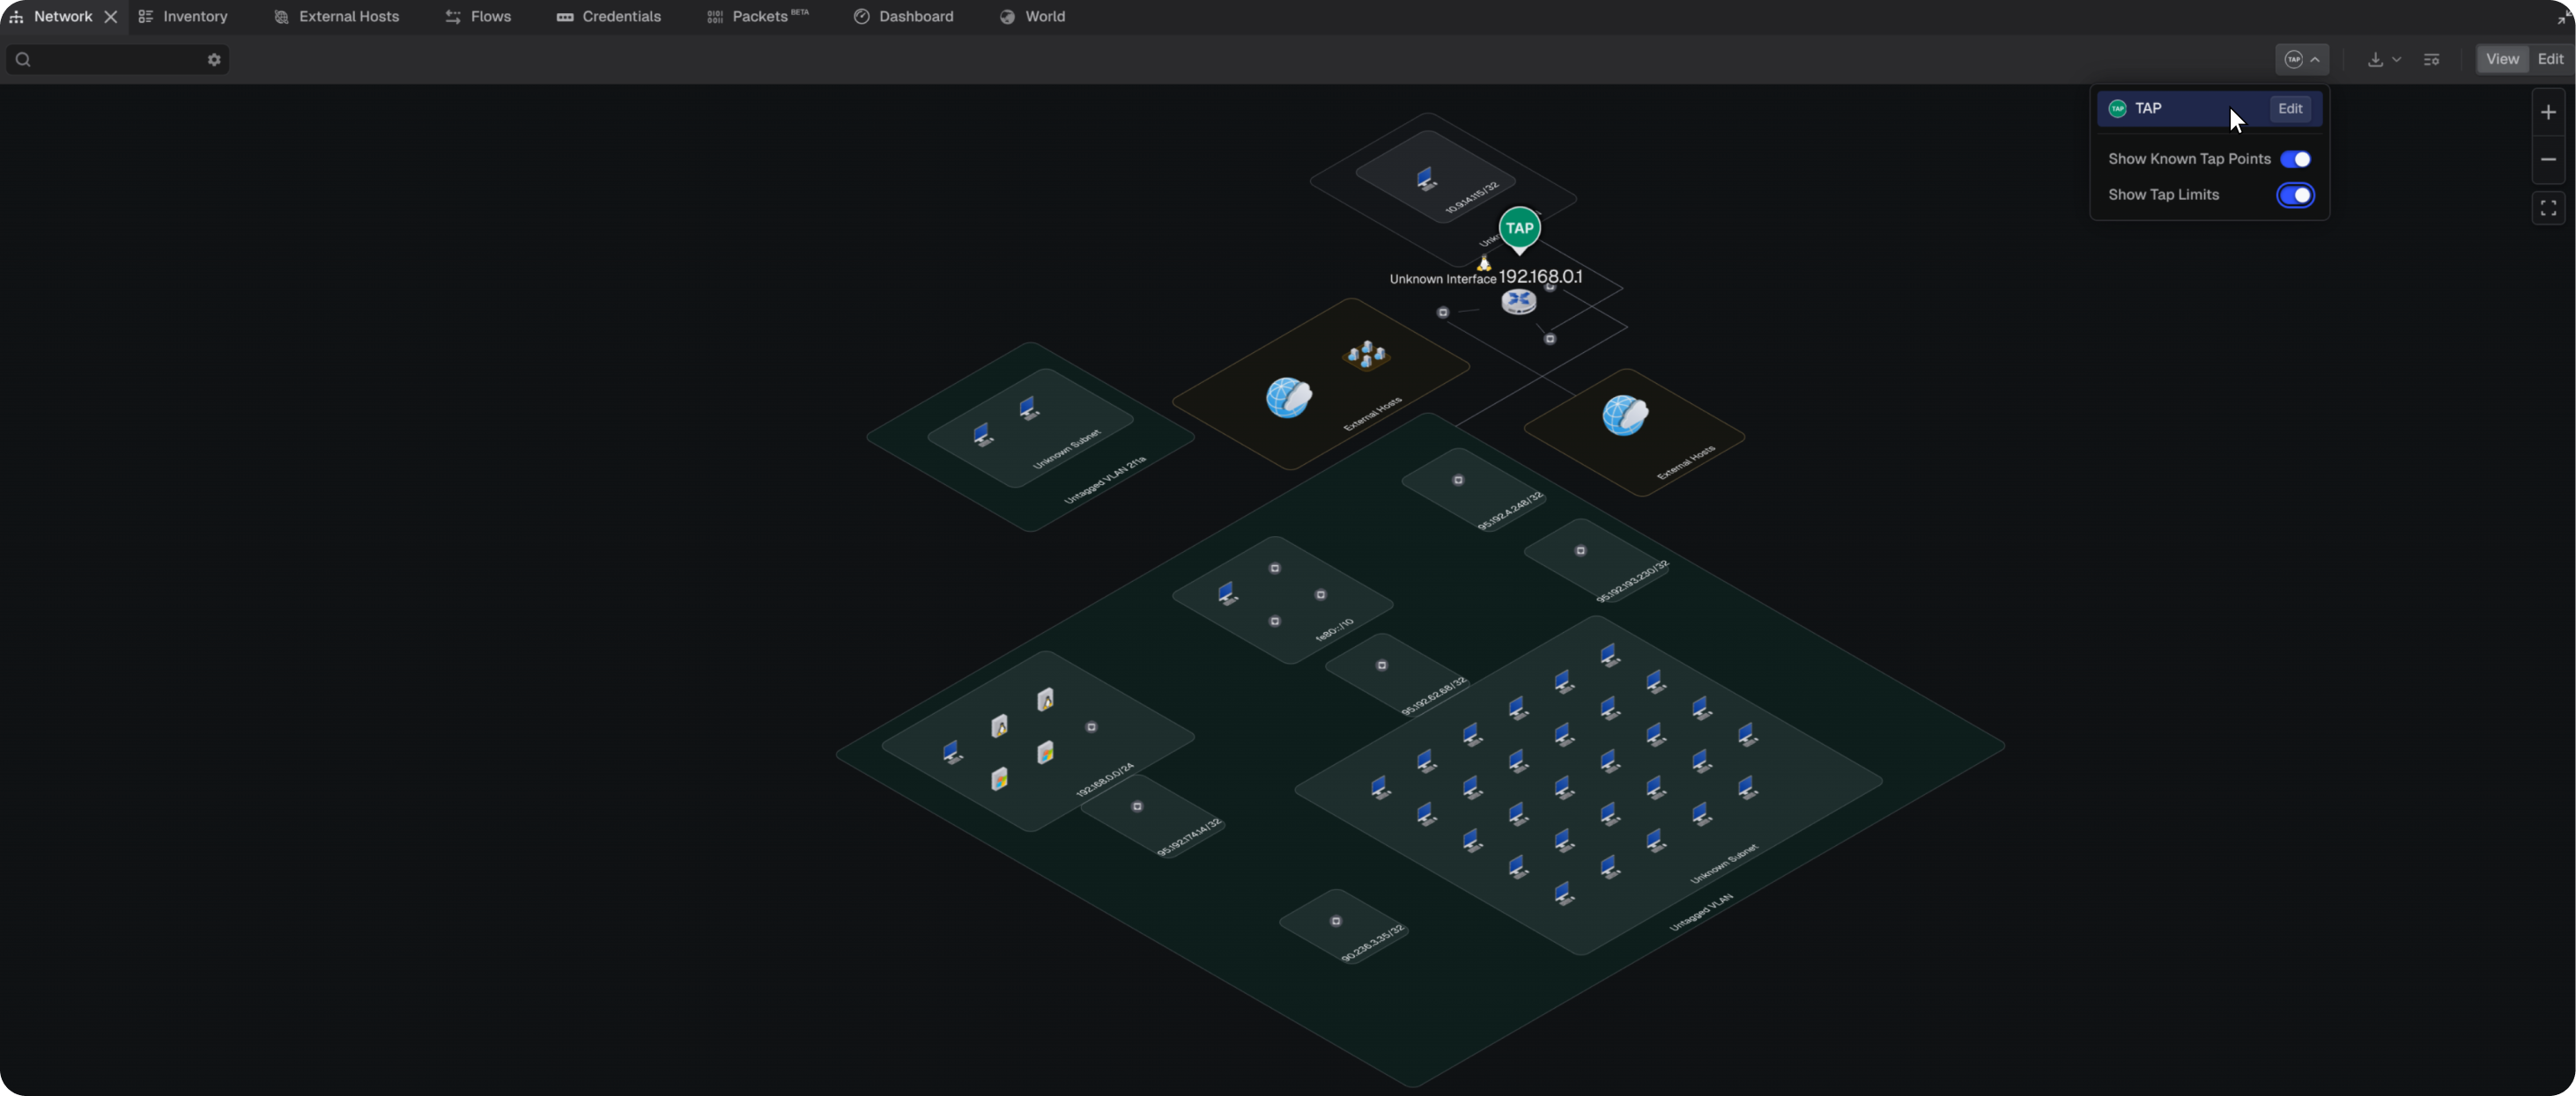
Task: Select the small interface node in 192.168.0.0/24
Action: 1091,727
